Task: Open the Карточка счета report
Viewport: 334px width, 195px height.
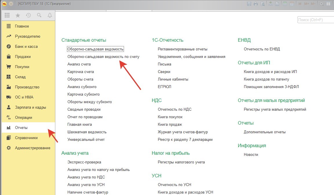Action: pos(81,72)
